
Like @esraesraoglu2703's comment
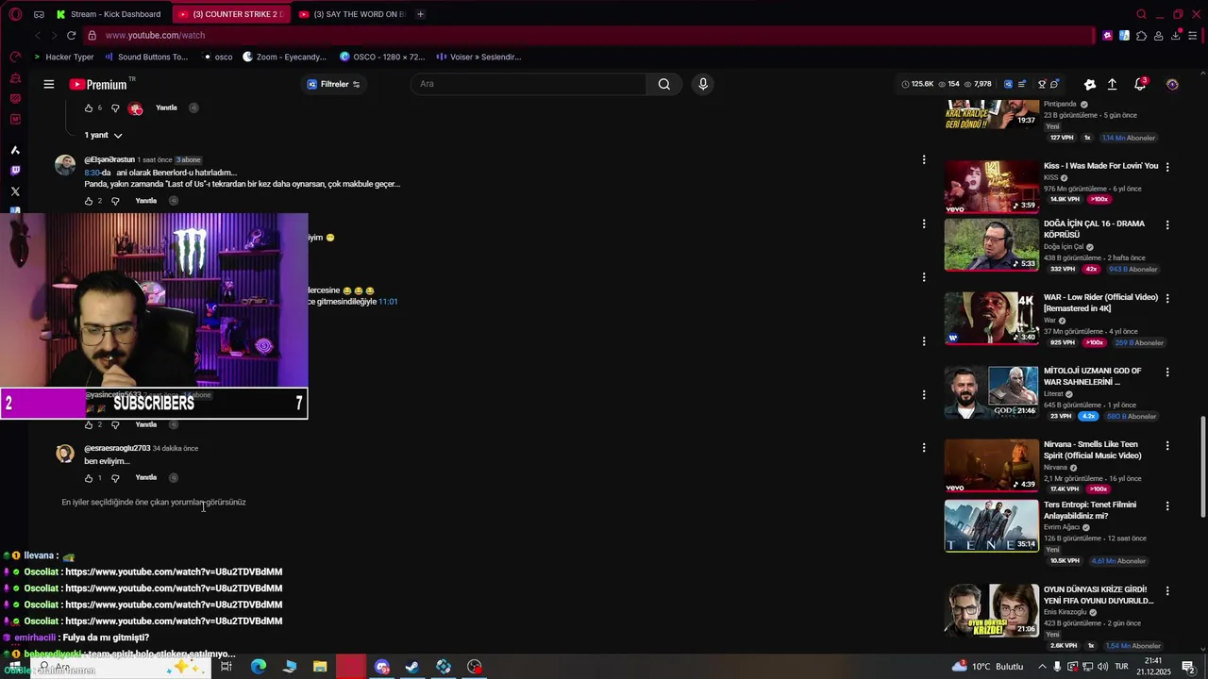point(90,478)
